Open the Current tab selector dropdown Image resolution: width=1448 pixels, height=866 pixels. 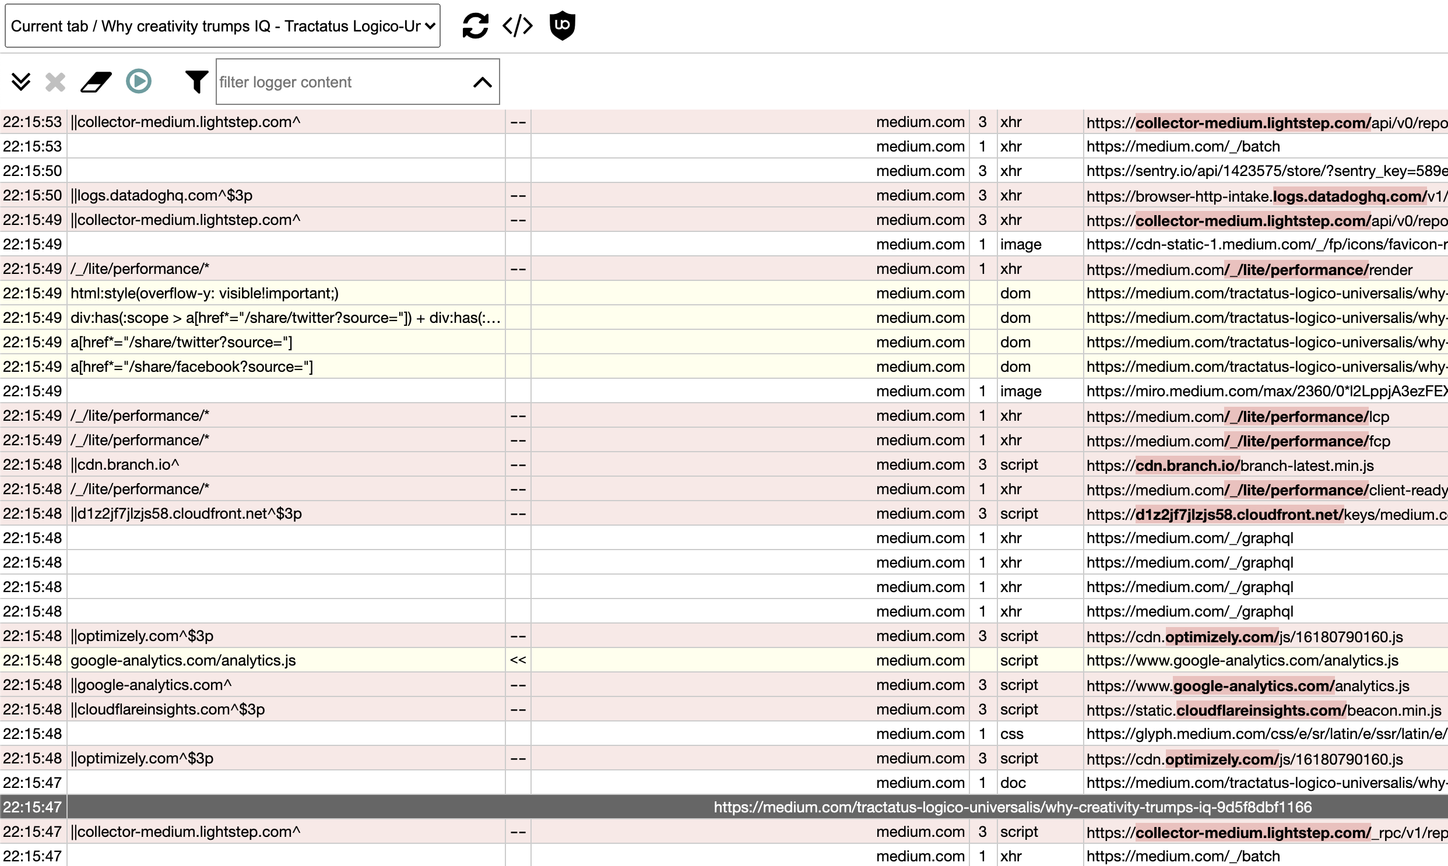pyautogui.click(x=222, y=25)
